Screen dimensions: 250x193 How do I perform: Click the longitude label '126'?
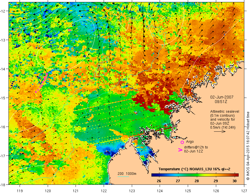point(216,191)
